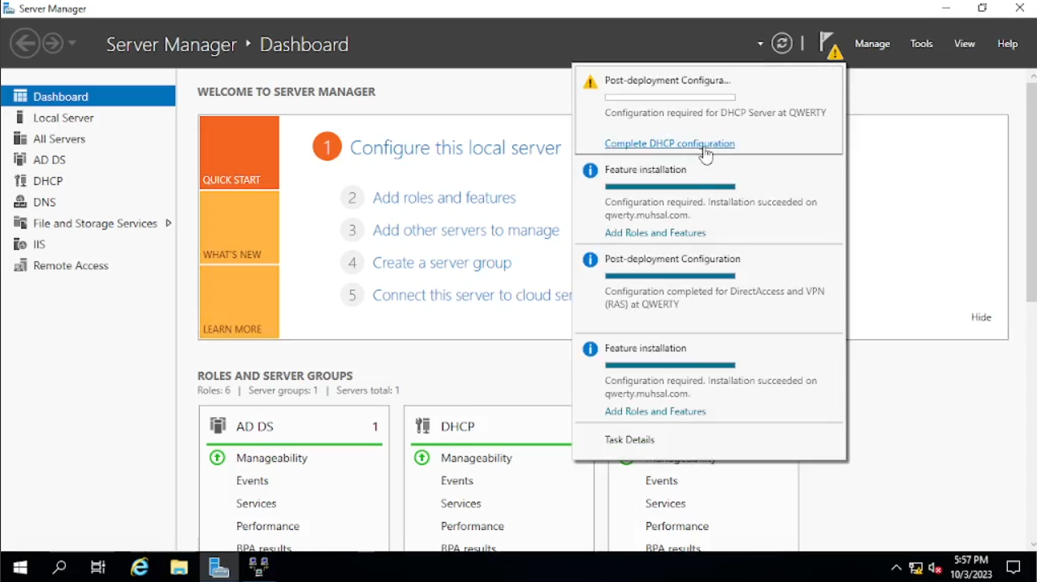Click Add roles and features link
This screenshot has height=582, width=1037.
click(444, 198)
